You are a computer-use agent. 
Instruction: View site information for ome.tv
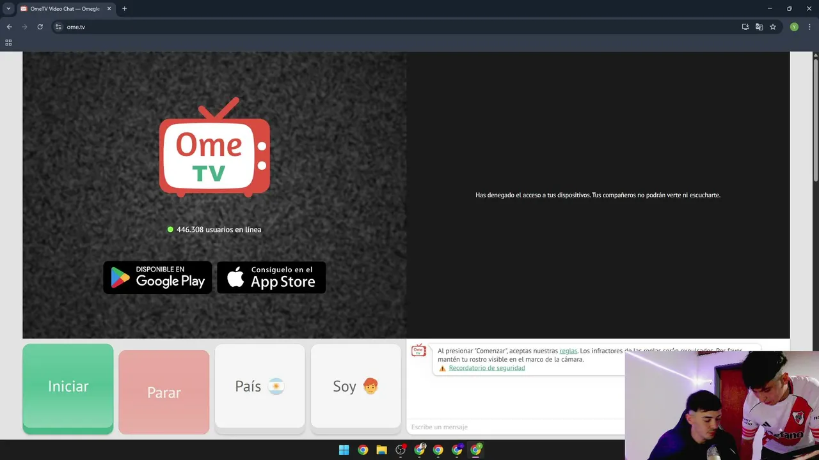(x=58, y=27)
